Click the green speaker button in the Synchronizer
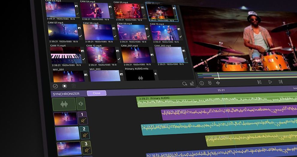The width and height of the screenshot is (297, 157). [x=81, y=104]
